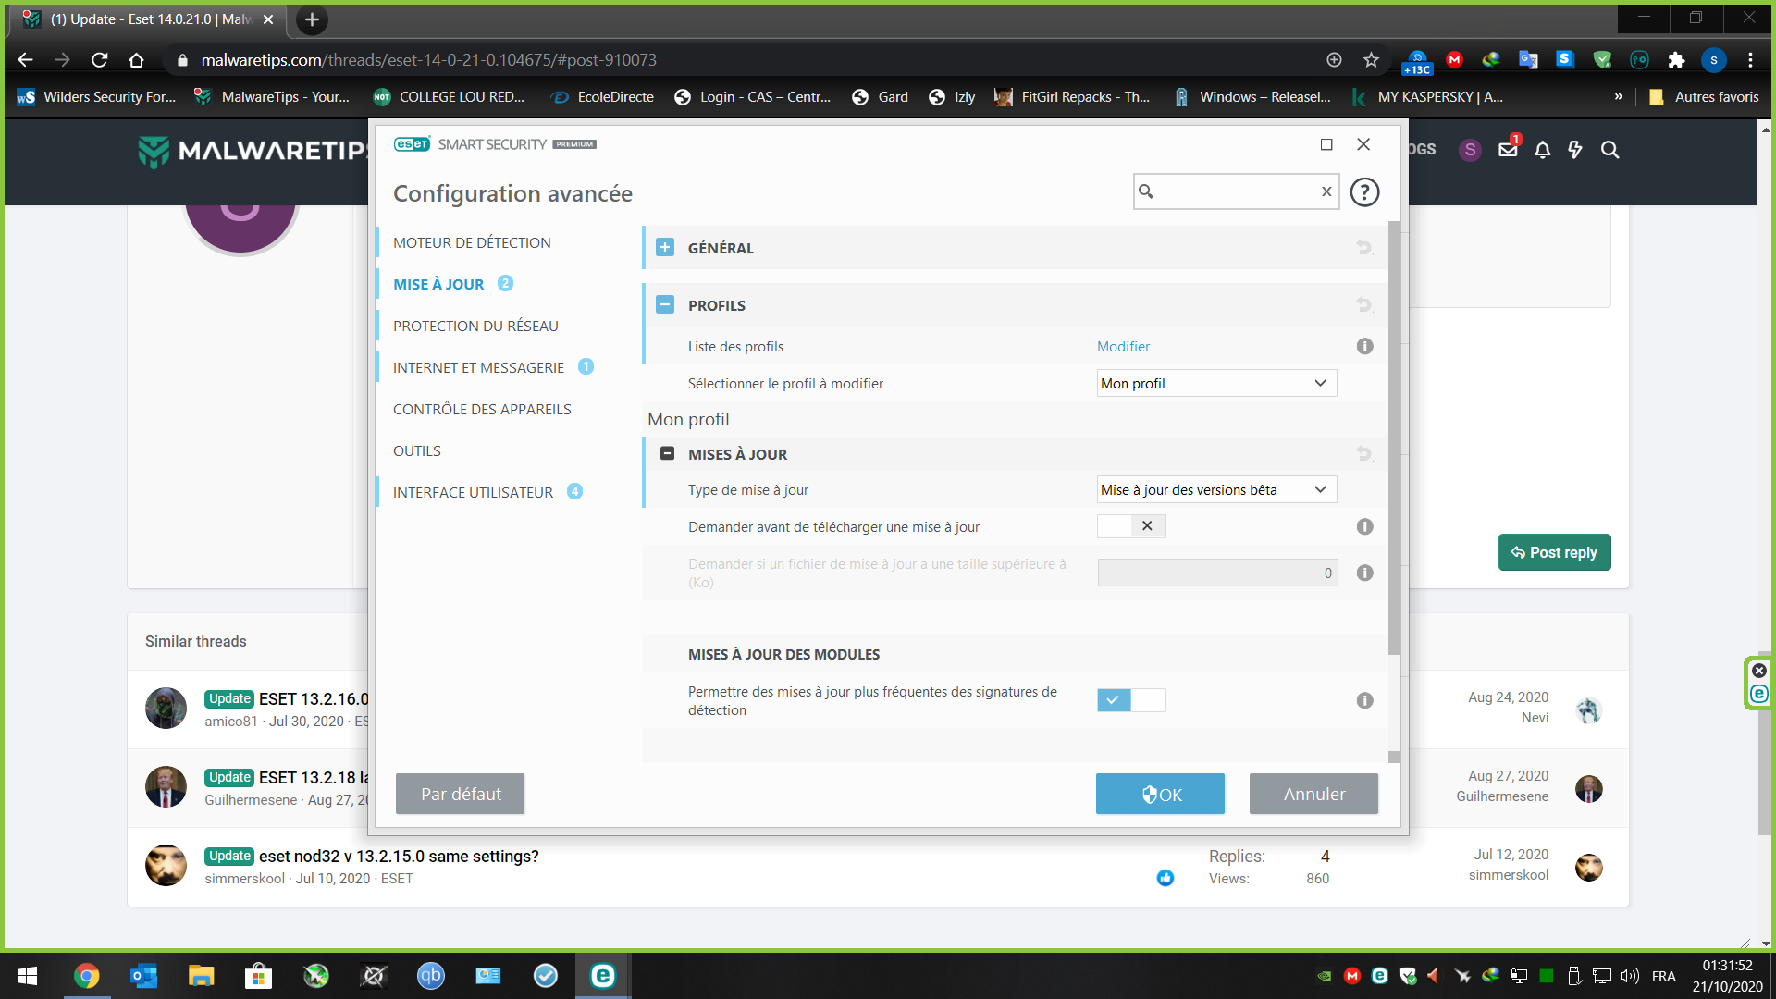Image resolution: width=1776 pixels, height=999 pixels.
Task: Open MalwareTips notifications bell icon
Action: click(x=1542, y=150)
